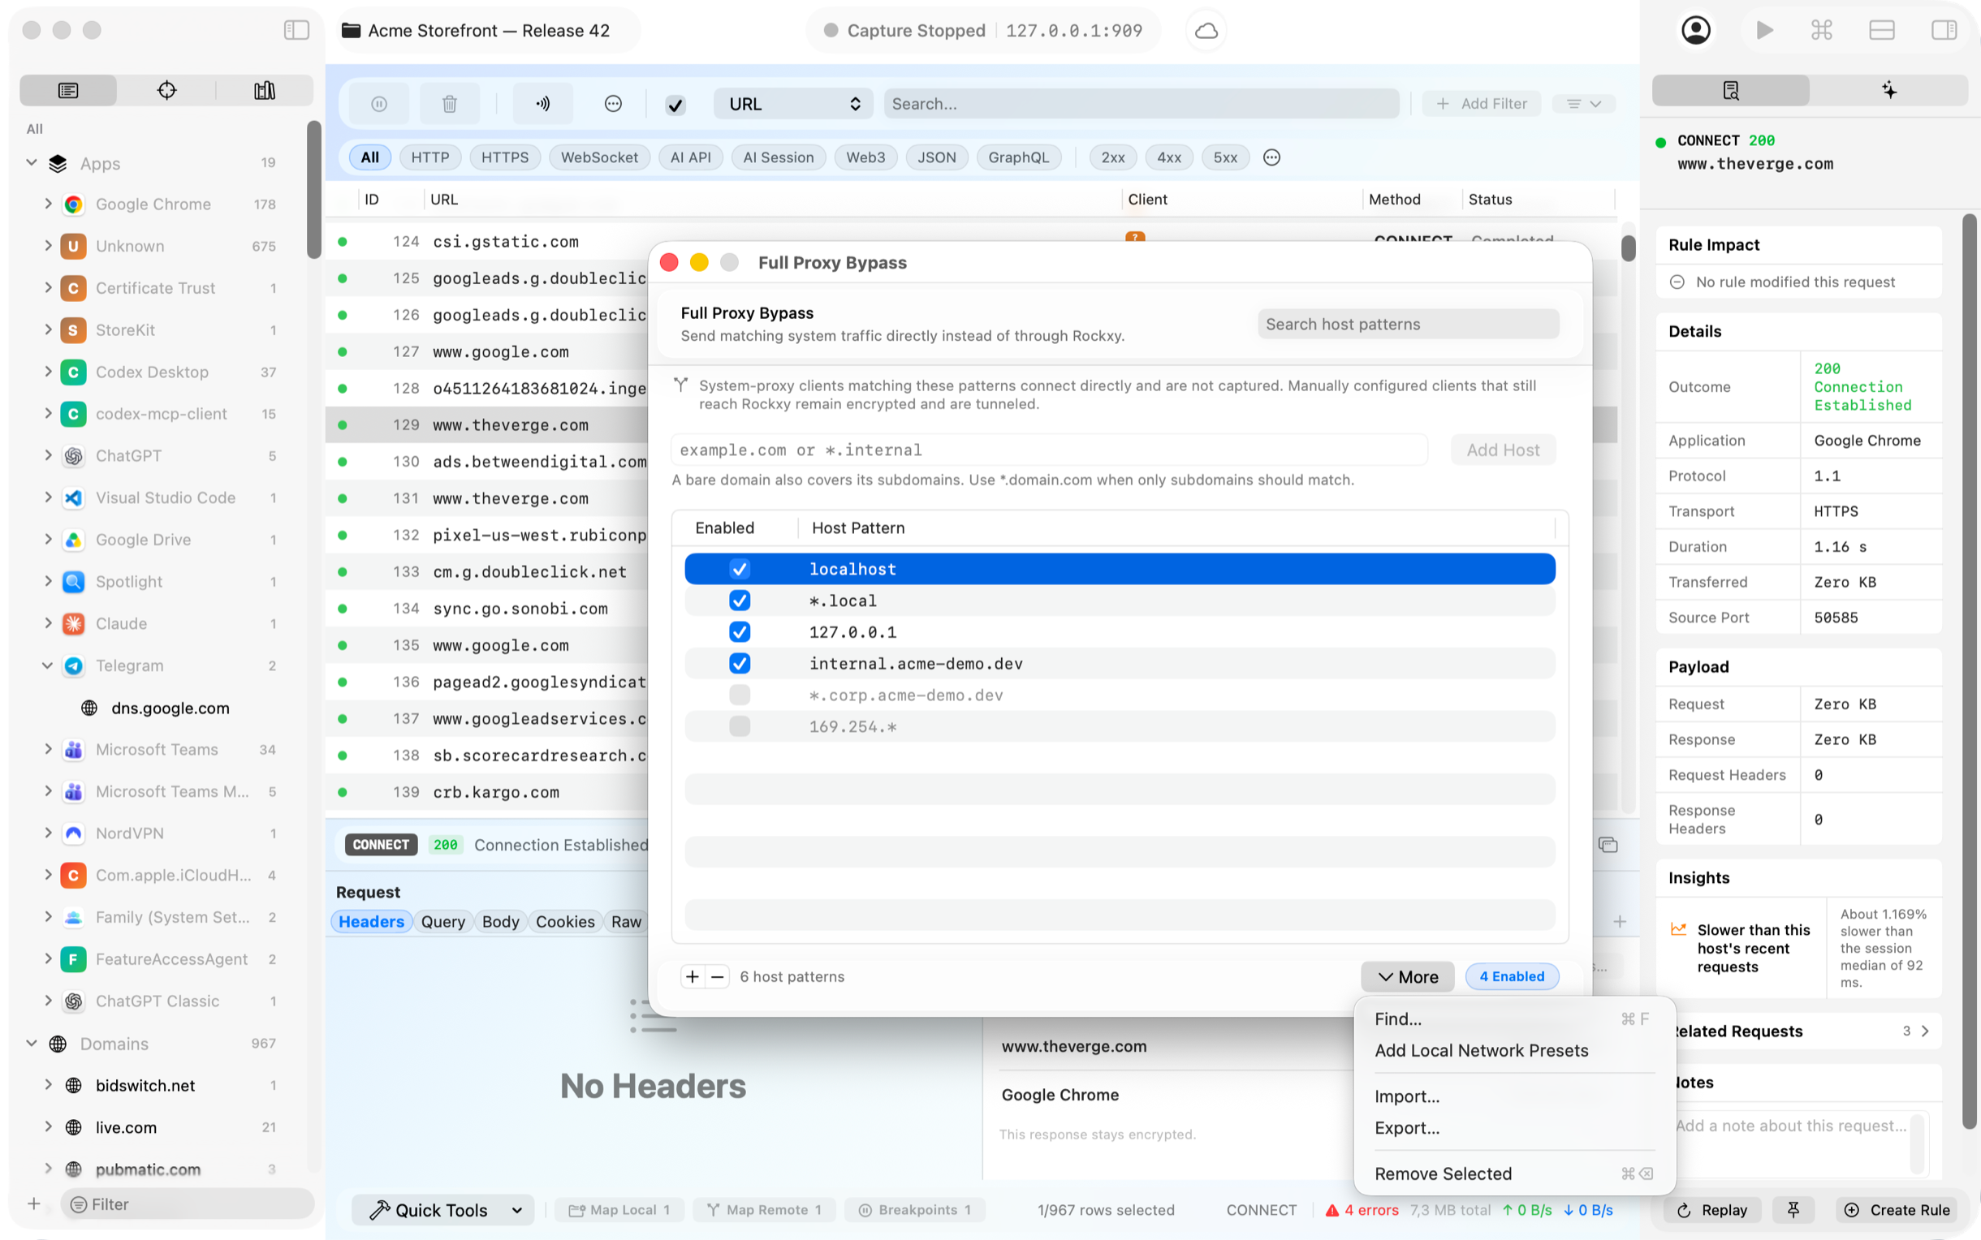Click the Create Rule button
The image size is (1981, 1240).
point(1897,1210)
